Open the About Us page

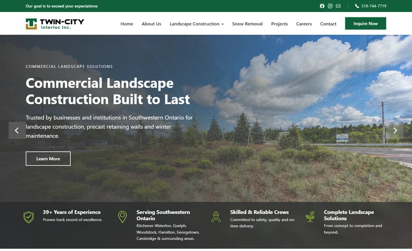[x=151, y=24]
